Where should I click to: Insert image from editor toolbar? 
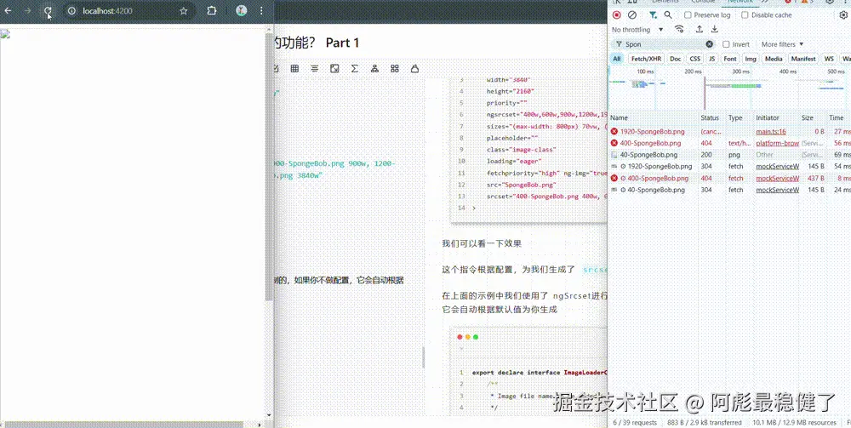click(334, 68)
